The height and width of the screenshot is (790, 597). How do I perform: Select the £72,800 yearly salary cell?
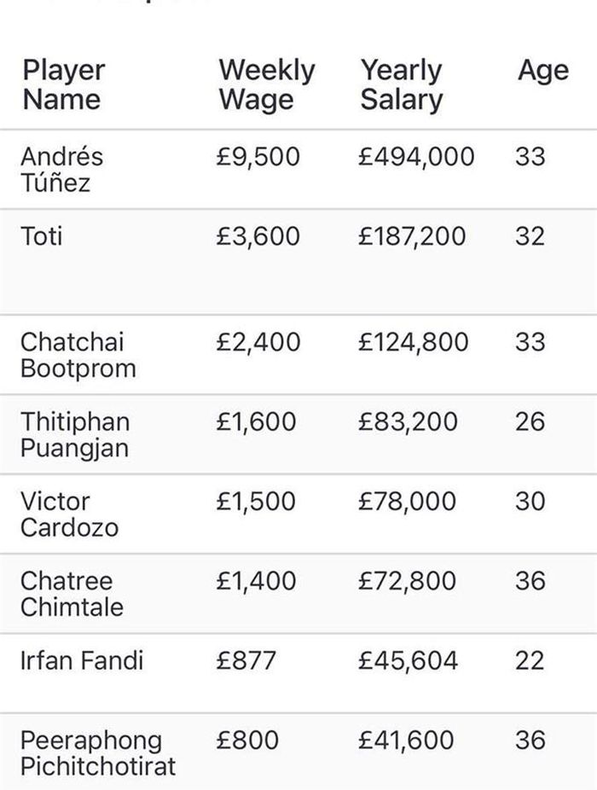[x=407, y=581]
